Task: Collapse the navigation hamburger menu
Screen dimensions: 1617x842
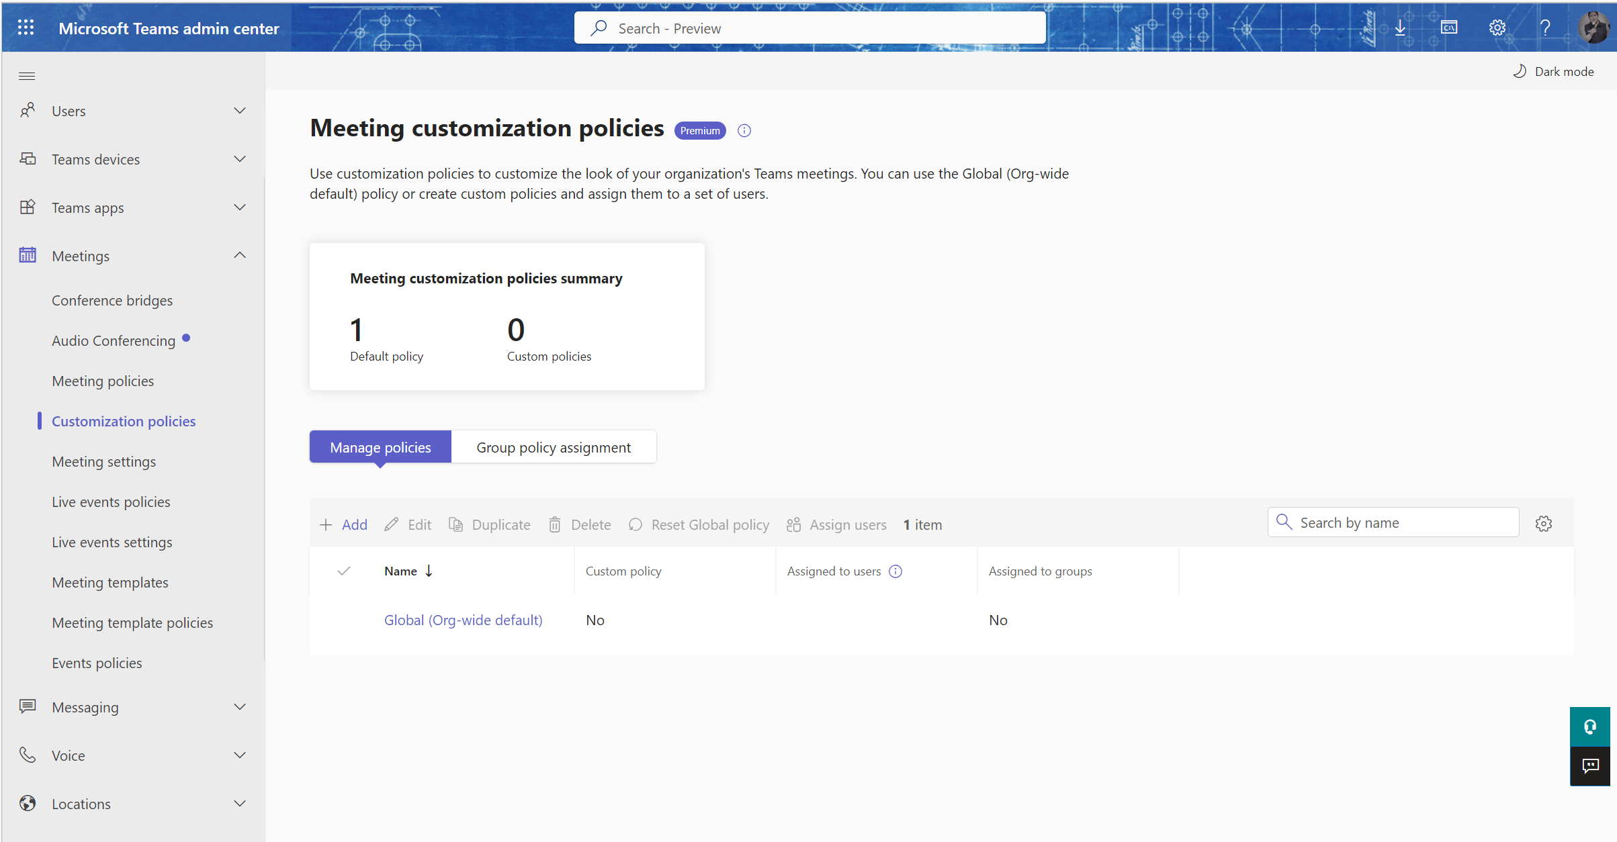Action: (27, 76)
